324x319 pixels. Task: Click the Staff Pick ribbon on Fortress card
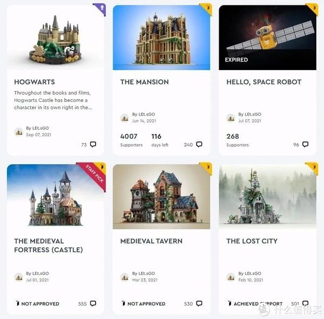coord(94,175)
